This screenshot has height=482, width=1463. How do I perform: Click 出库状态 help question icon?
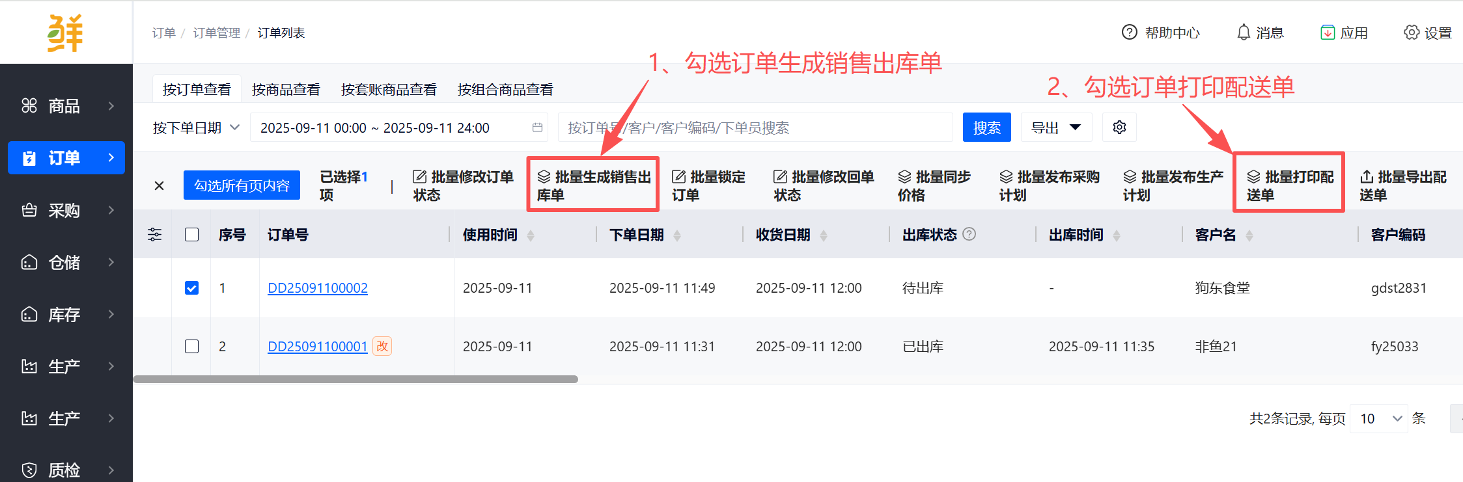[969, 234]
